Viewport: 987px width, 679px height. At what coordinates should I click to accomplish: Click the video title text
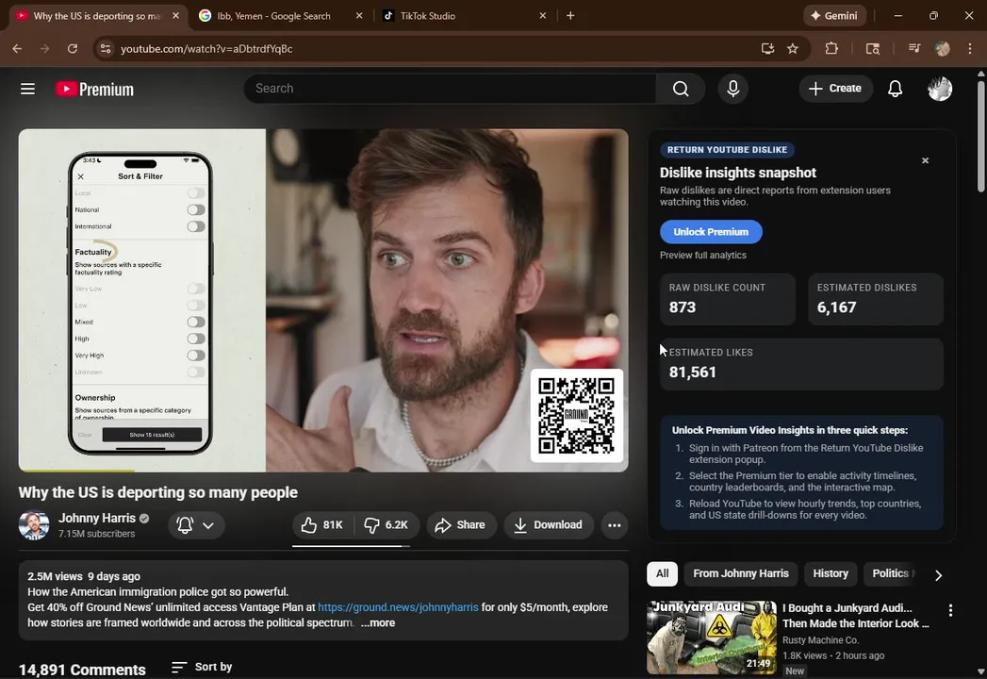[158, 492]
